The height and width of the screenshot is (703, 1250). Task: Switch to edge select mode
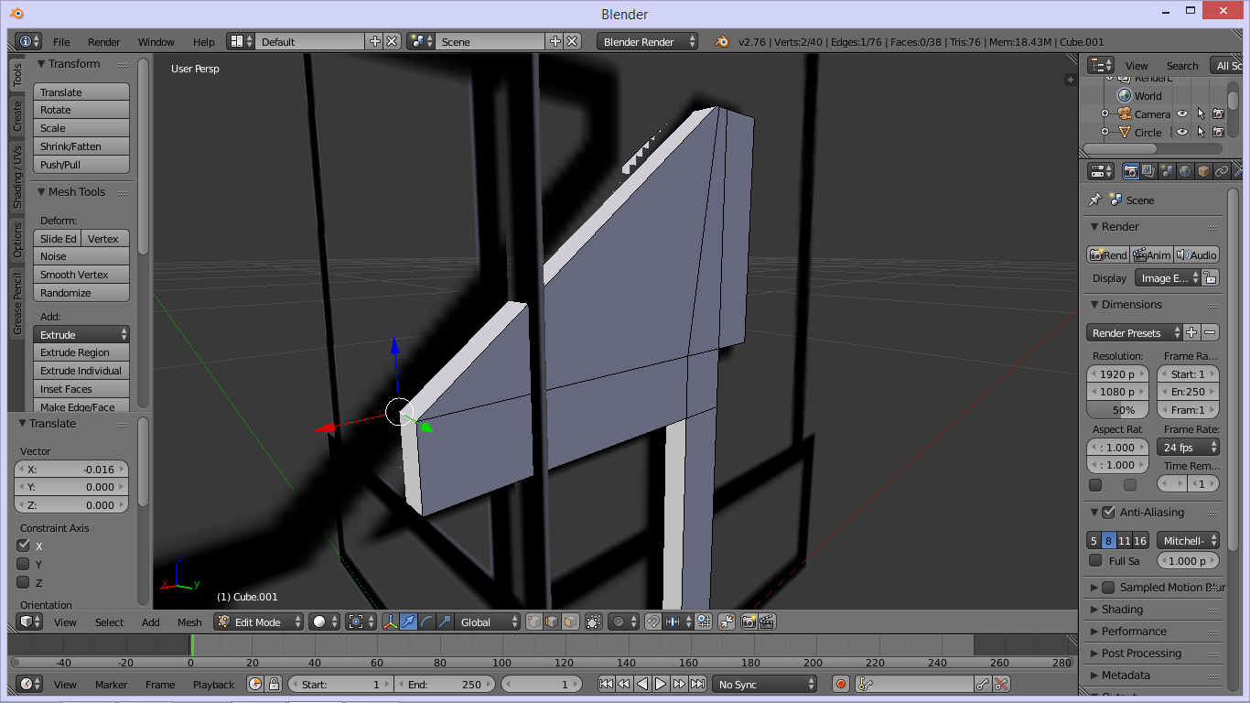tap(553, 622)
